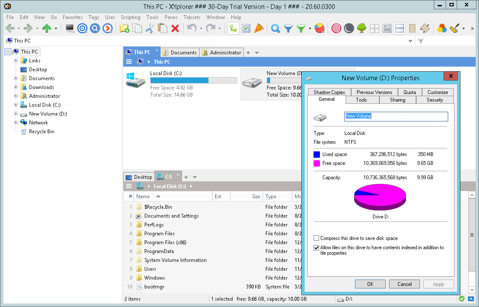
Task: Click the Redo toolbar icon
Action: [x=211, y=28]
